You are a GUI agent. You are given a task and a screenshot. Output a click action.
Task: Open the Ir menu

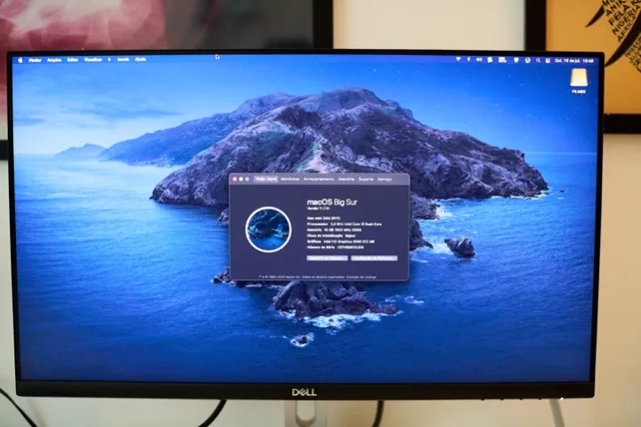click(110, 60)
